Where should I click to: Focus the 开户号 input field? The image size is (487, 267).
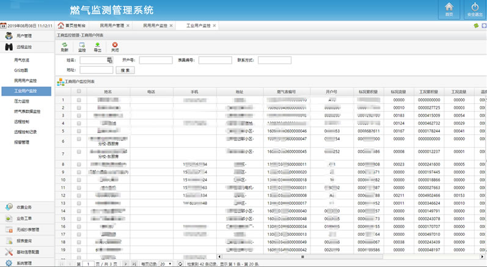156,60
